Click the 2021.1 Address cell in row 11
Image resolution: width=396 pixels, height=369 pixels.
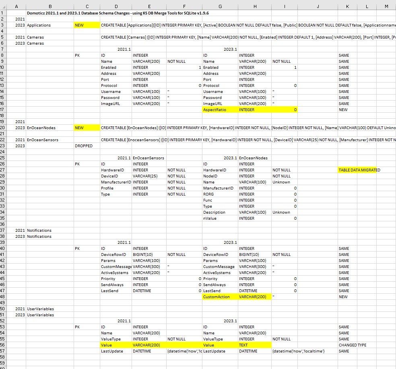click(116, 74)
